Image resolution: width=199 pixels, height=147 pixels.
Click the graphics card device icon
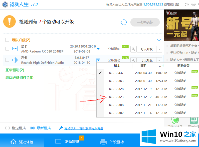(15, 49)
